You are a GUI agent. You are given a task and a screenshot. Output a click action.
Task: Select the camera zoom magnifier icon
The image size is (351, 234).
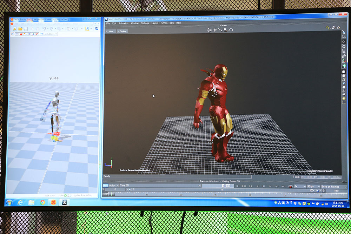click(x=225, y=30)
